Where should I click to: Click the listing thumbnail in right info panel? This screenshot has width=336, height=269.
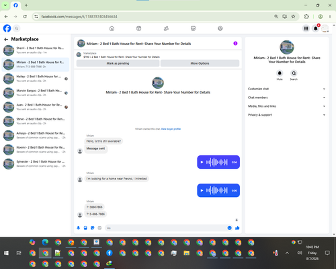pyautogui.click(x=287, y=47)
